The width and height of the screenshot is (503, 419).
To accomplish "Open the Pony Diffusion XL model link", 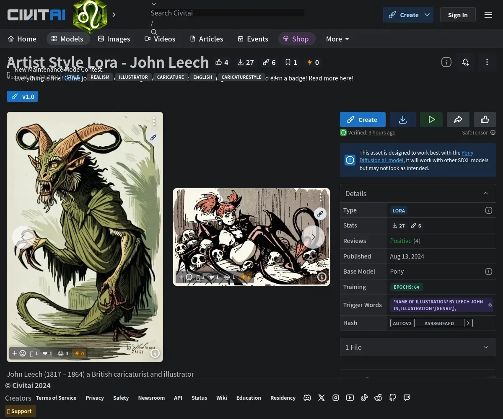I will 416,156.
